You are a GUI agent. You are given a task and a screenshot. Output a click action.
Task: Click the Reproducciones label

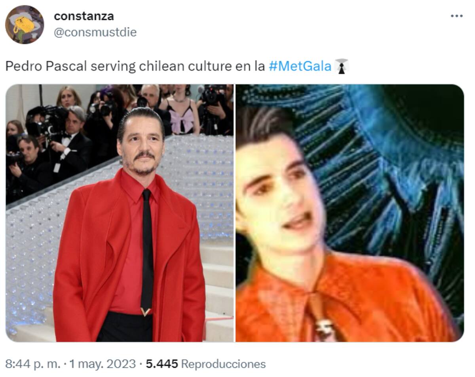coord(223,364)
